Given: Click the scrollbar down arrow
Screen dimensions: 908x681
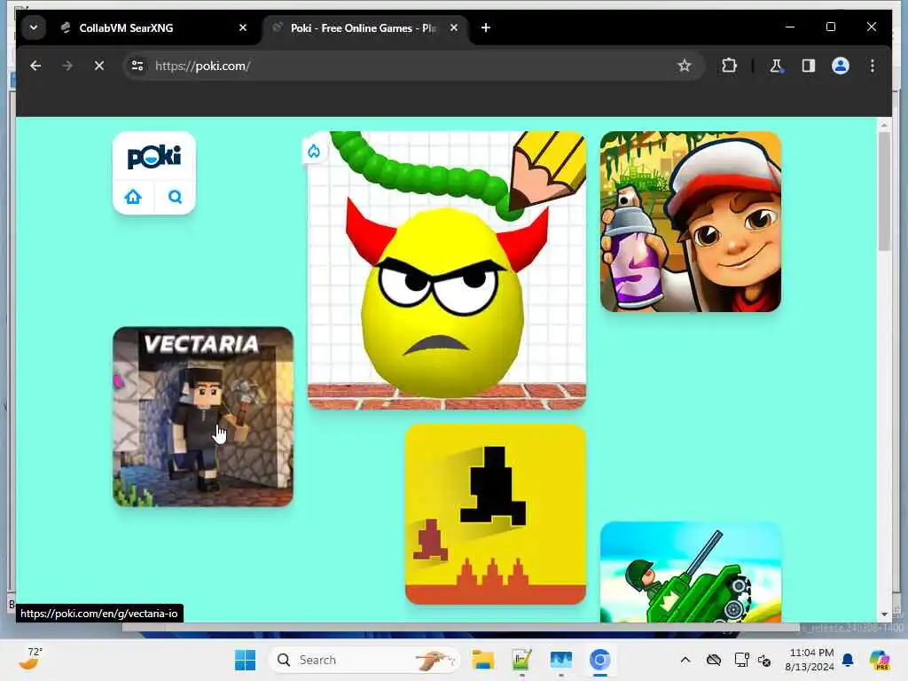Looking at the screenshot, I should point(884,614).
